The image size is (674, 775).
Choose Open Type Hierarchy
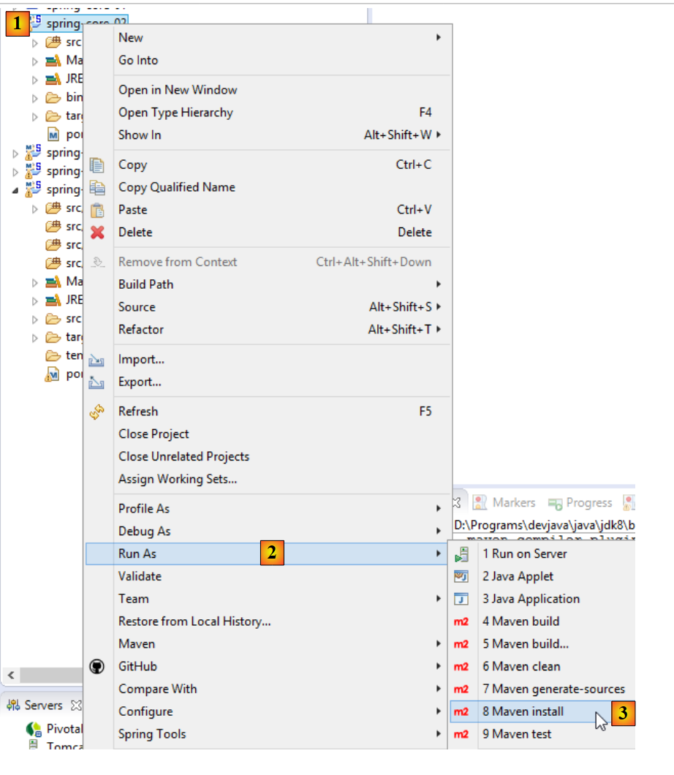pos(175,113)
